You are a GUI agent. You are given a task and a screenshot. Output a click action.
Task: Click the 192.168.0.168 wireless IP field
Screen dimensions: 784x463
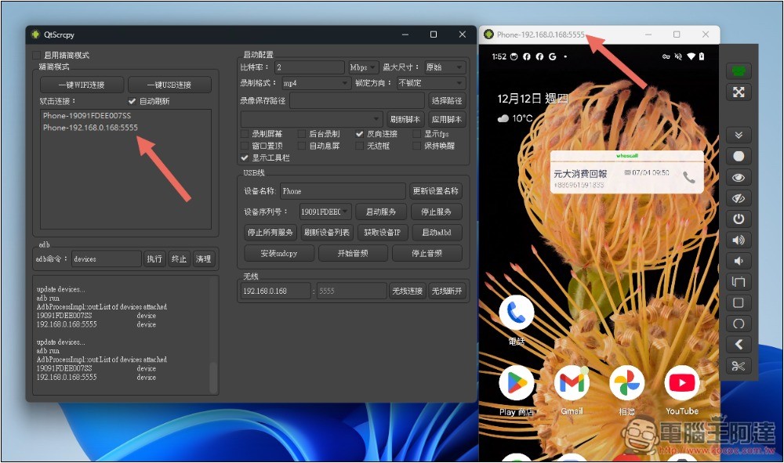275,291
